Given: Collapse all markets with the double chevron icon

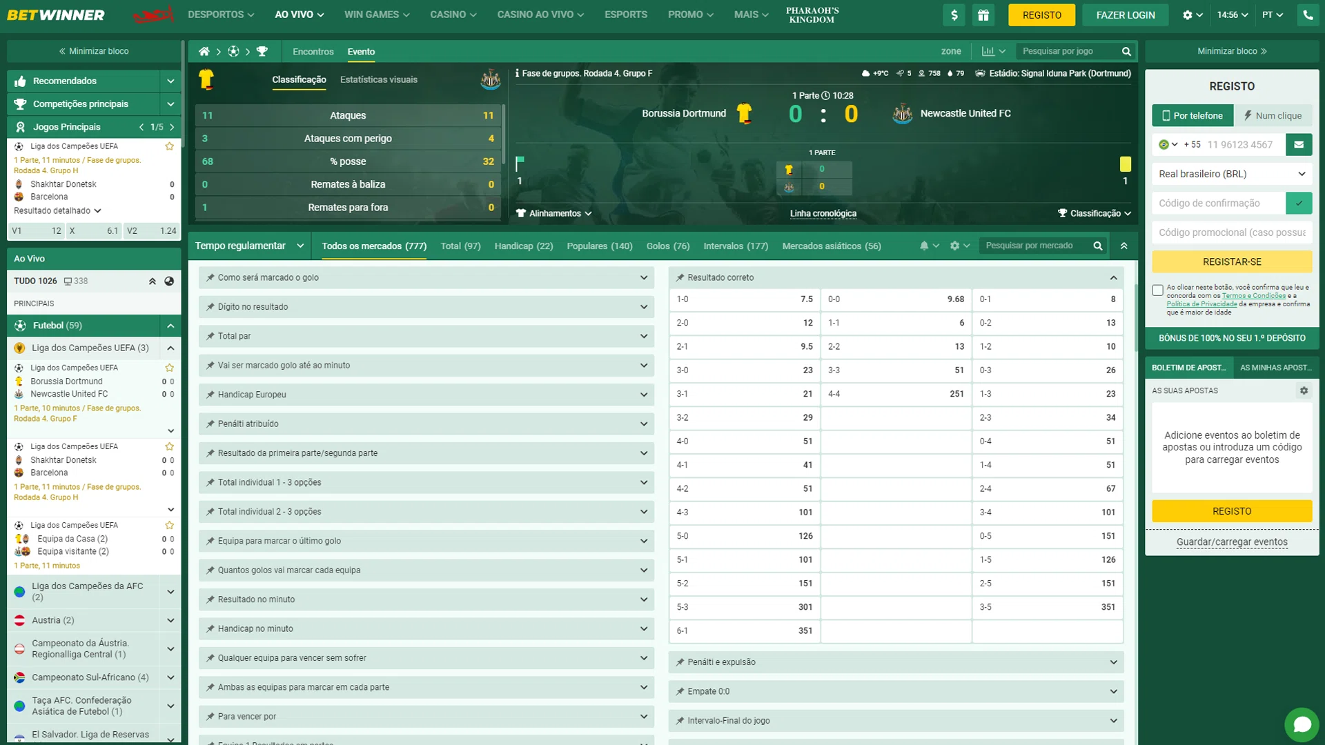Looking at the screenshot, I should coord(1123,245).
